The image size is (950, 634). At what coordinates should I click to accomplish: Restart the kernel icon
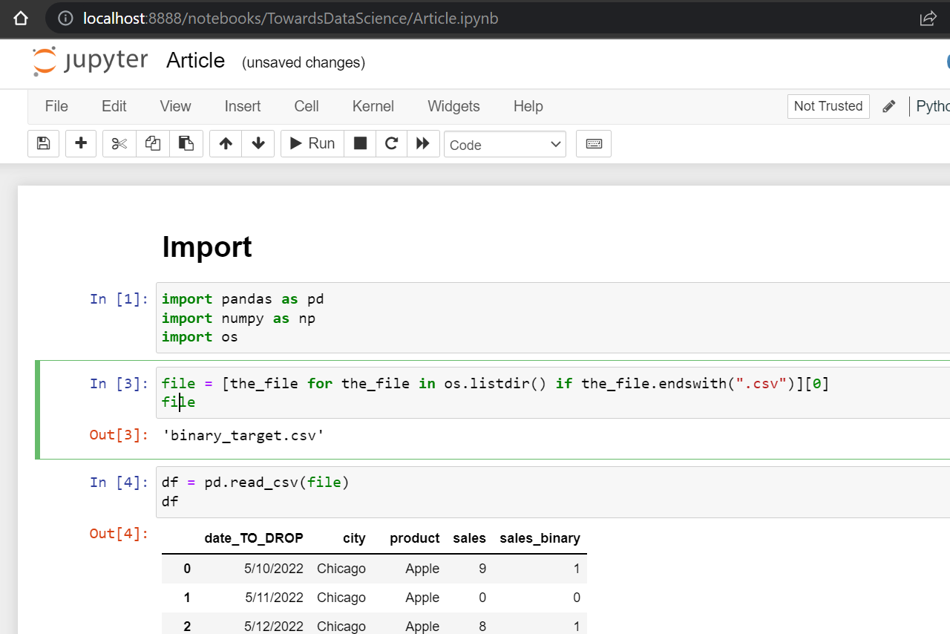pos(391,144)
